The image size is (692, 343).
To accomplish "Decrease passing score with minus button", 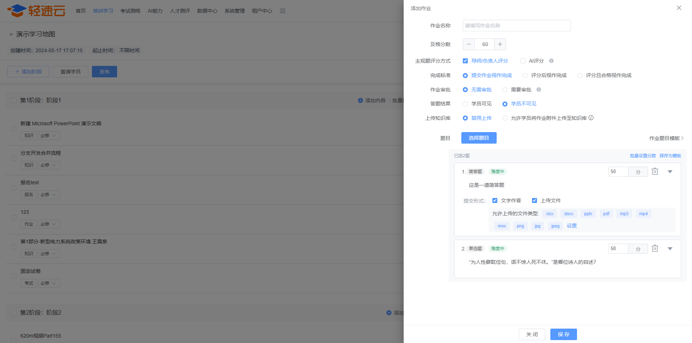I will tap(469, 44).
